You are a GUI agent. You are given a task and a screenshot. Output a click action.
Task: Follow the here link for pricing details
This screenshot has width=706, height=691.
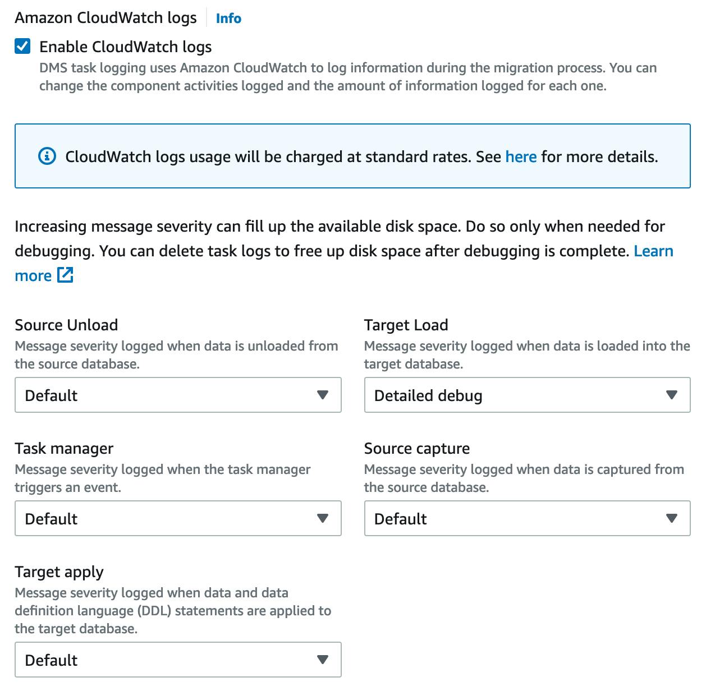click(x=520, y=156)
